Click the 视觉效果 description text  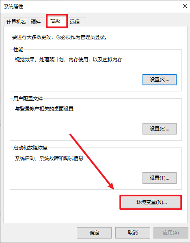[69, 59]
